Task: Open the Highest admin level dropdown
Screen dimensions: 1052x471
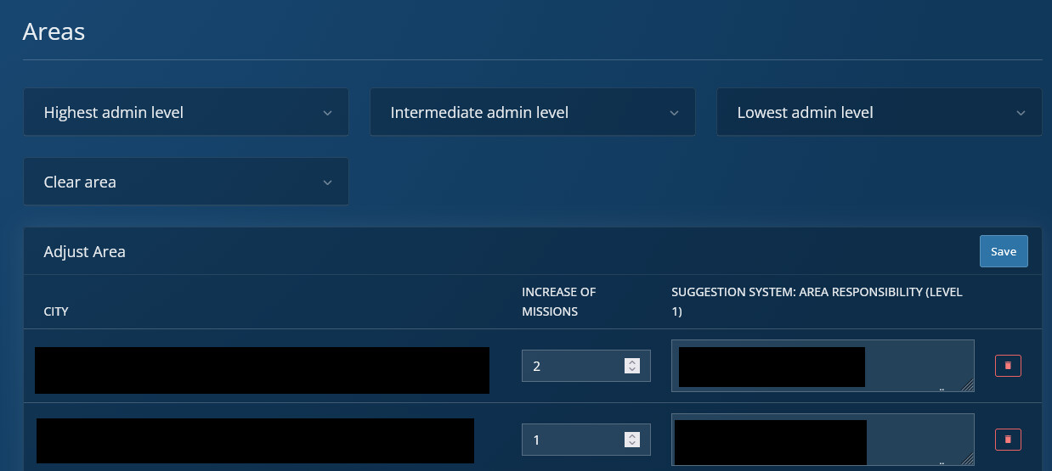Action: coord(185,112)
